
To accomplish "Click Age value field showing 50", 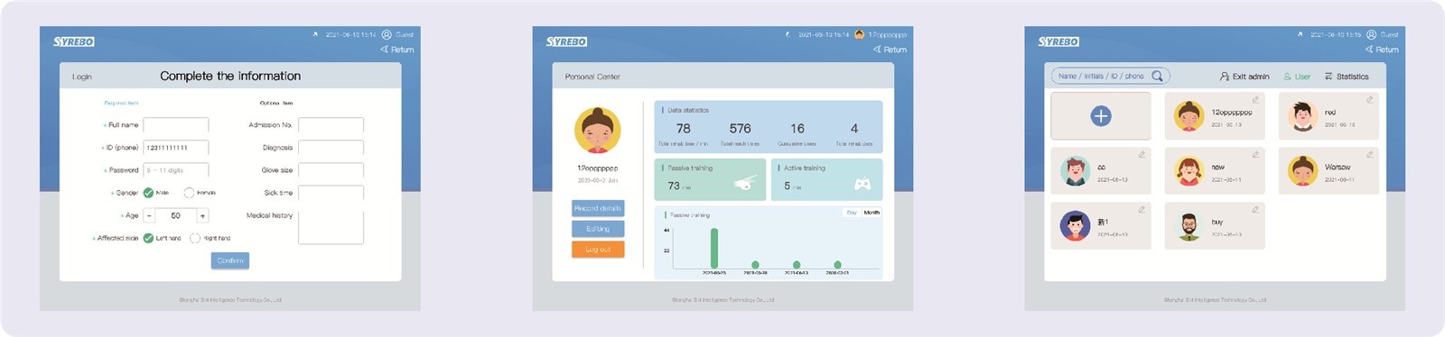I will pos(176,215).
